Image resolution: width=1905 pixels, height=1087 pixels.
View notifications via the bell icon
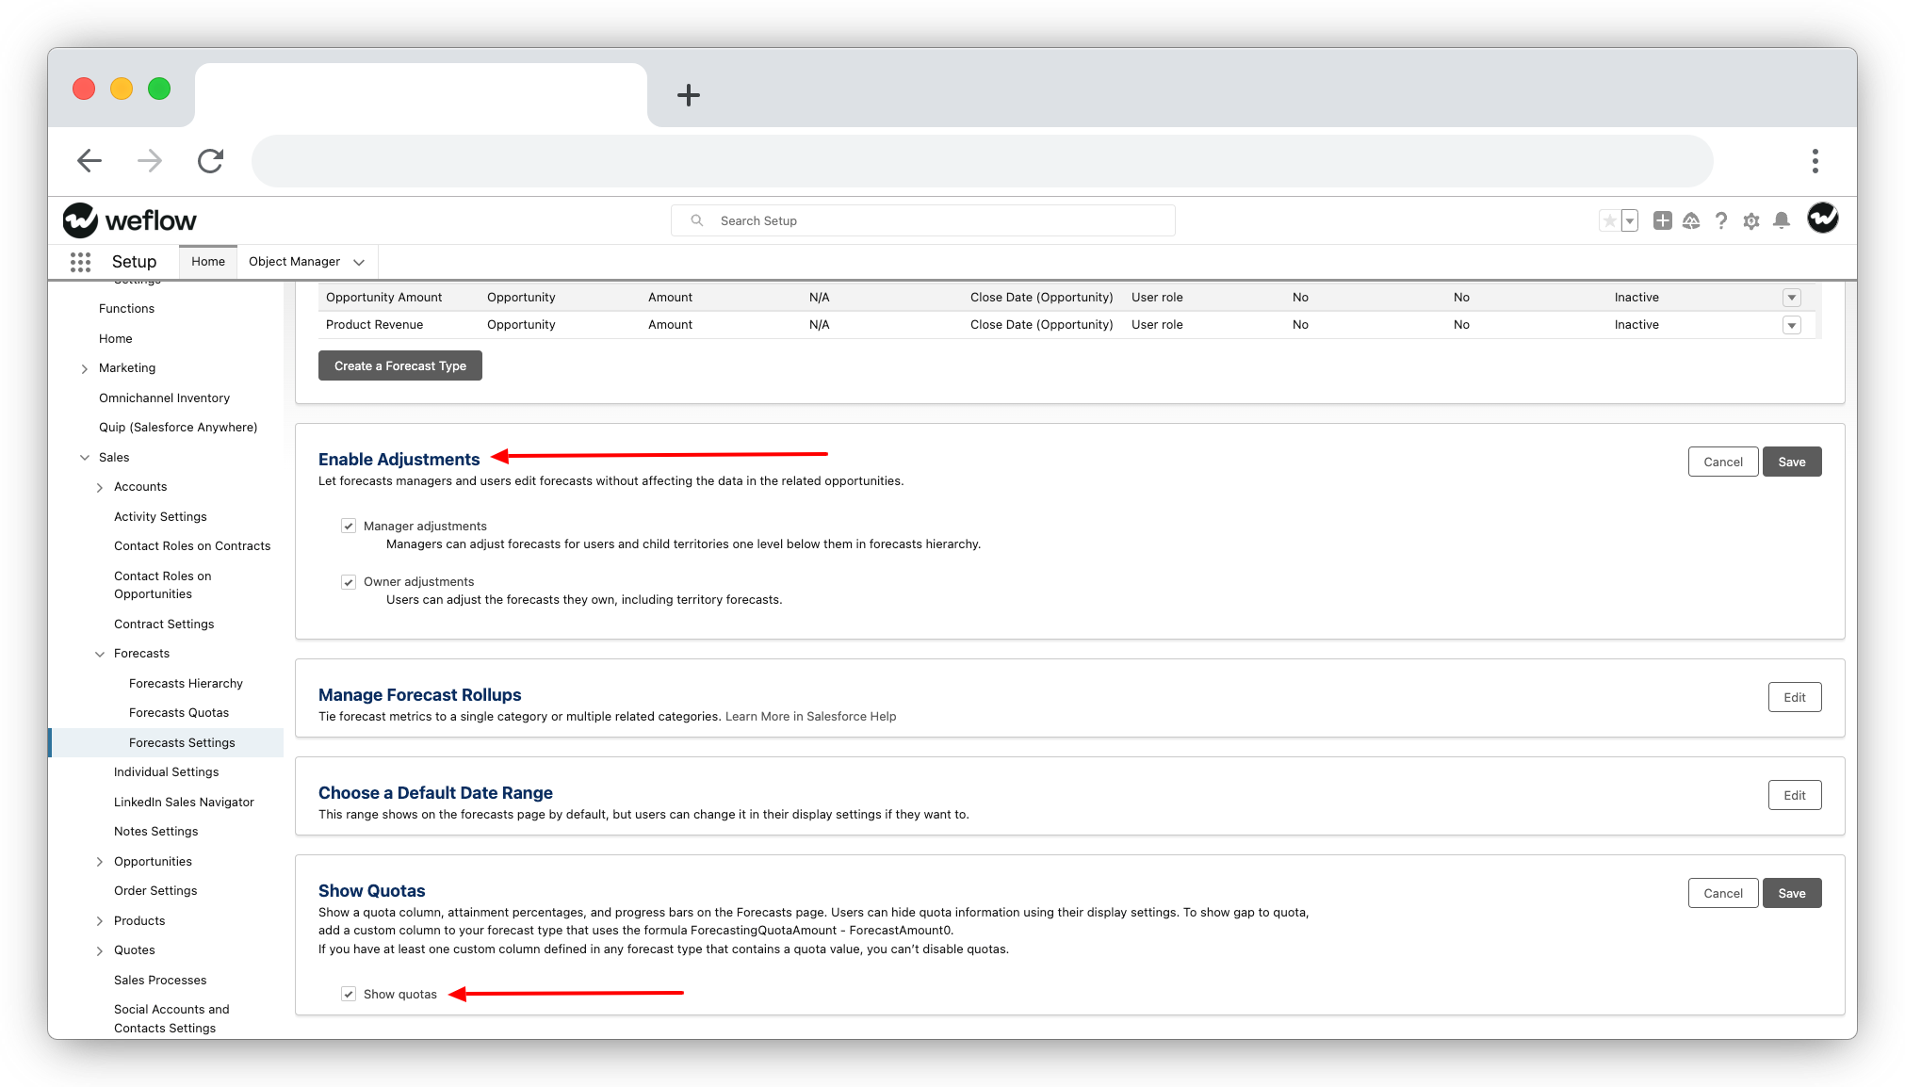[1781, 219]
